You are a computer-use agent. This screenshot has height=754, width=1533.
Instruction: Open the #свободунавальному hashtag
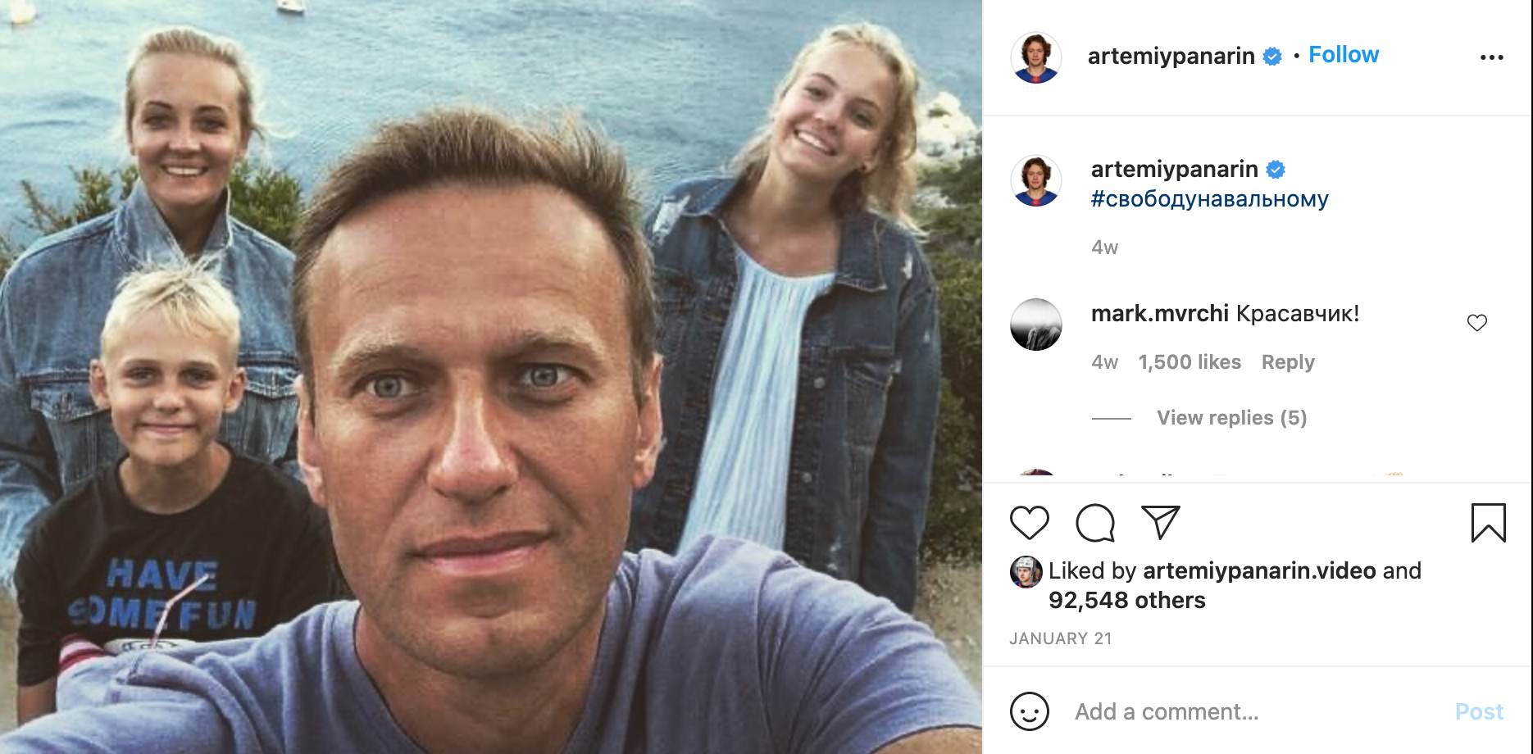coord(1210,199)
